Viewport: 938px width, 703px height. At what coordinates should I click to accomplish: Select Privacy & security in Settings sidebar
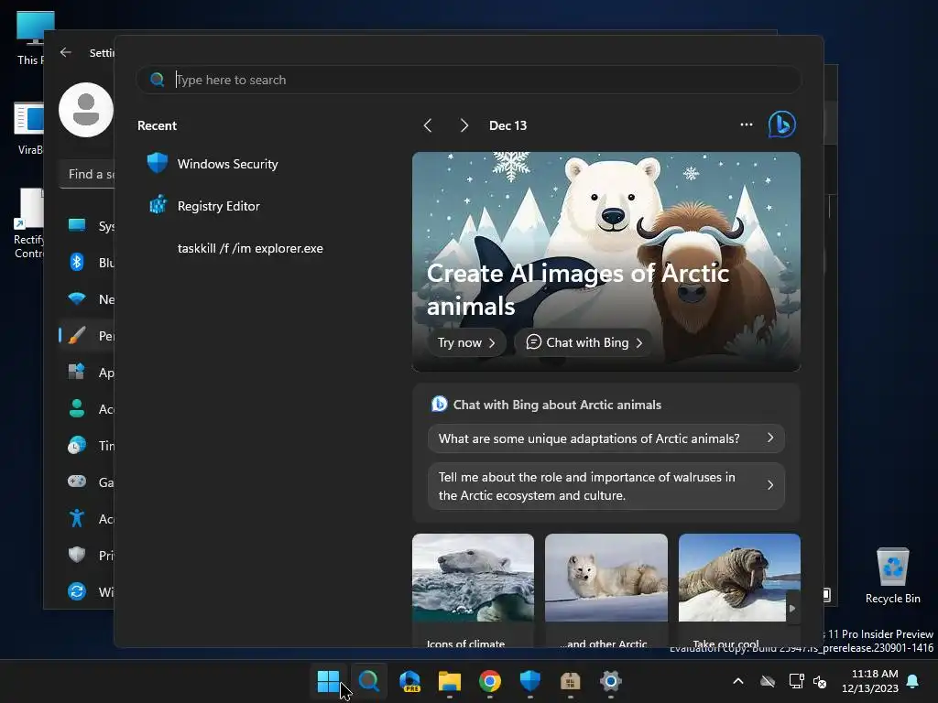(87, 556)
